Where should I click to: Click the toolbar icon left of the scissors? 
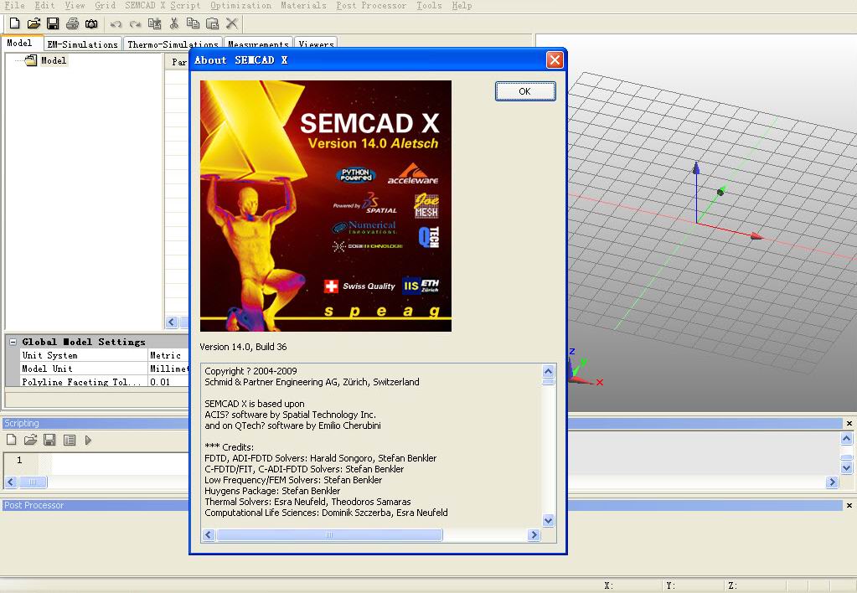point(155,23)
